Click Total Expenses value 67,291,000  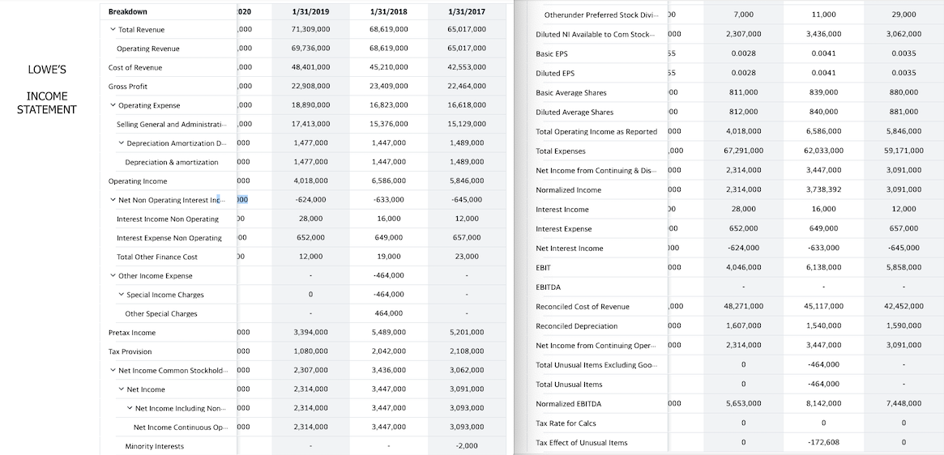[x=744, y=151]
